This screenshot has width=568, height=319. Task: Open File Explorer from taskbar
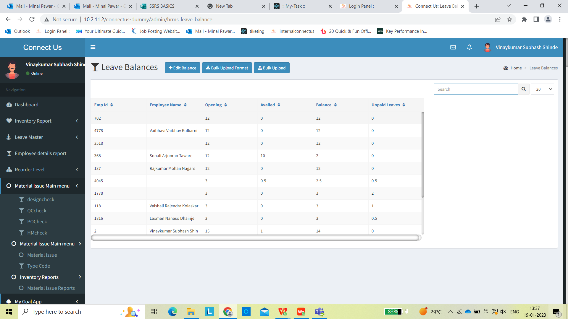tap(191, 312)
